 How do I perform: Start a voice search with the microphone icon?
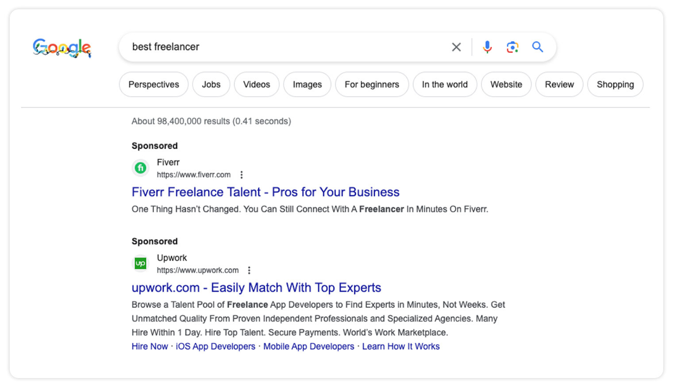click(x=487, y=46)
